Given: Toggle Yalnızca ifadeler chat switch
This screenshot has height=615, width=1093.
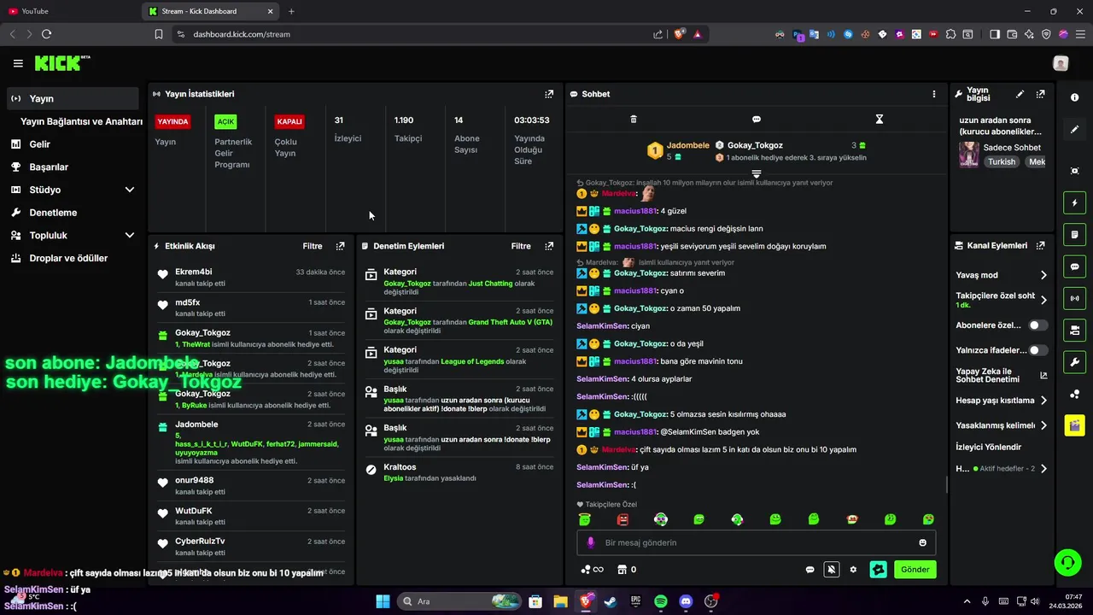Looking at the screenshot, I should (x=1037, y=350).
